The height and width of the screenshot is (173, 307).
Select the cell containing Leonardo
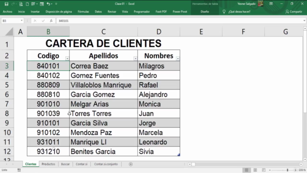tap(159, 142)
